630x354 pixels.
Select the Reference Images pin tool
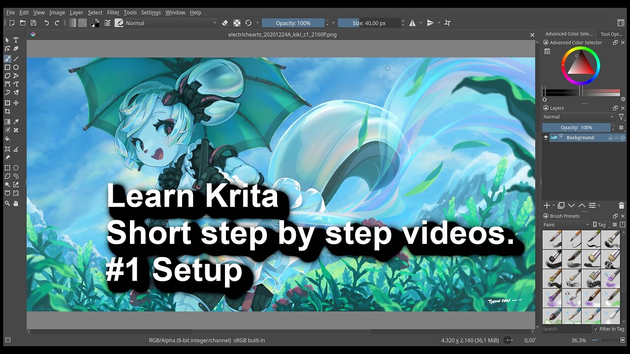tap(7, 158)
